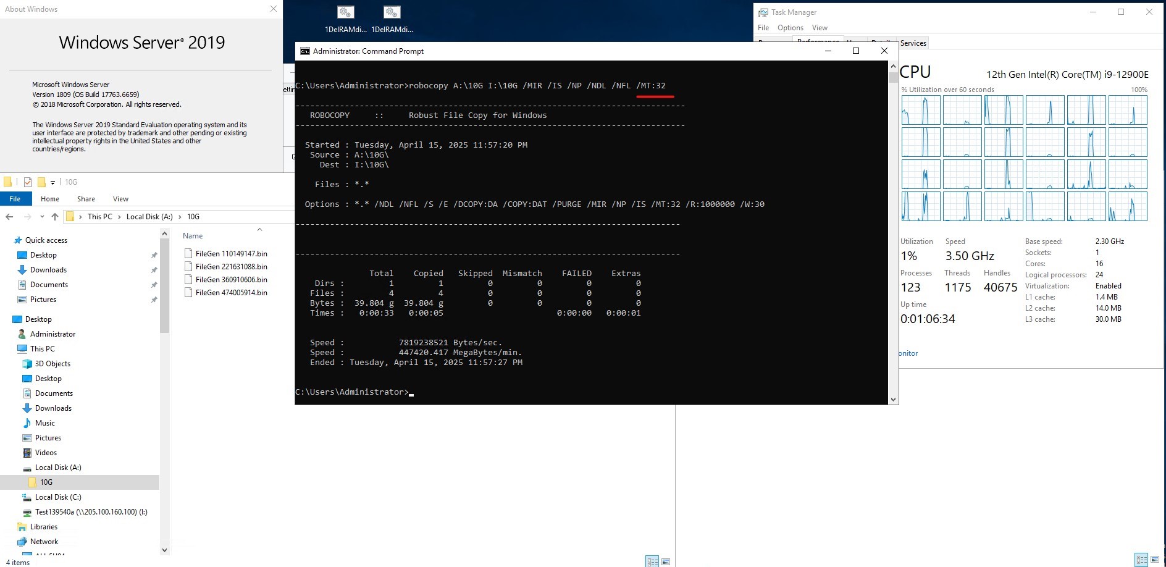The image size is (1166, 567).
Task: Click the Name column header
Action: [193, 236]
